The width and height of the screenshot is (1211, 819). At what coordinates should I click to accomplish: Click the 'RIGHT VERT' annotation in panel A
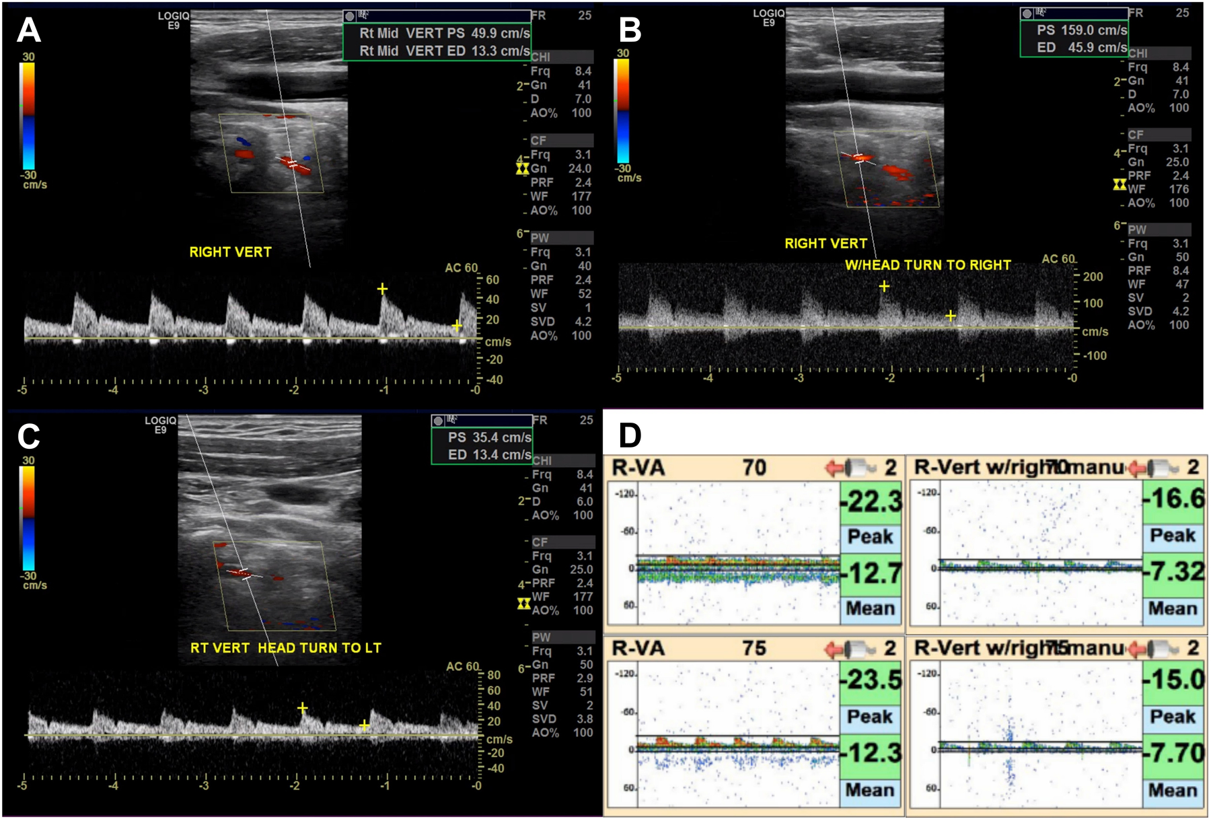tap(230, 252)
